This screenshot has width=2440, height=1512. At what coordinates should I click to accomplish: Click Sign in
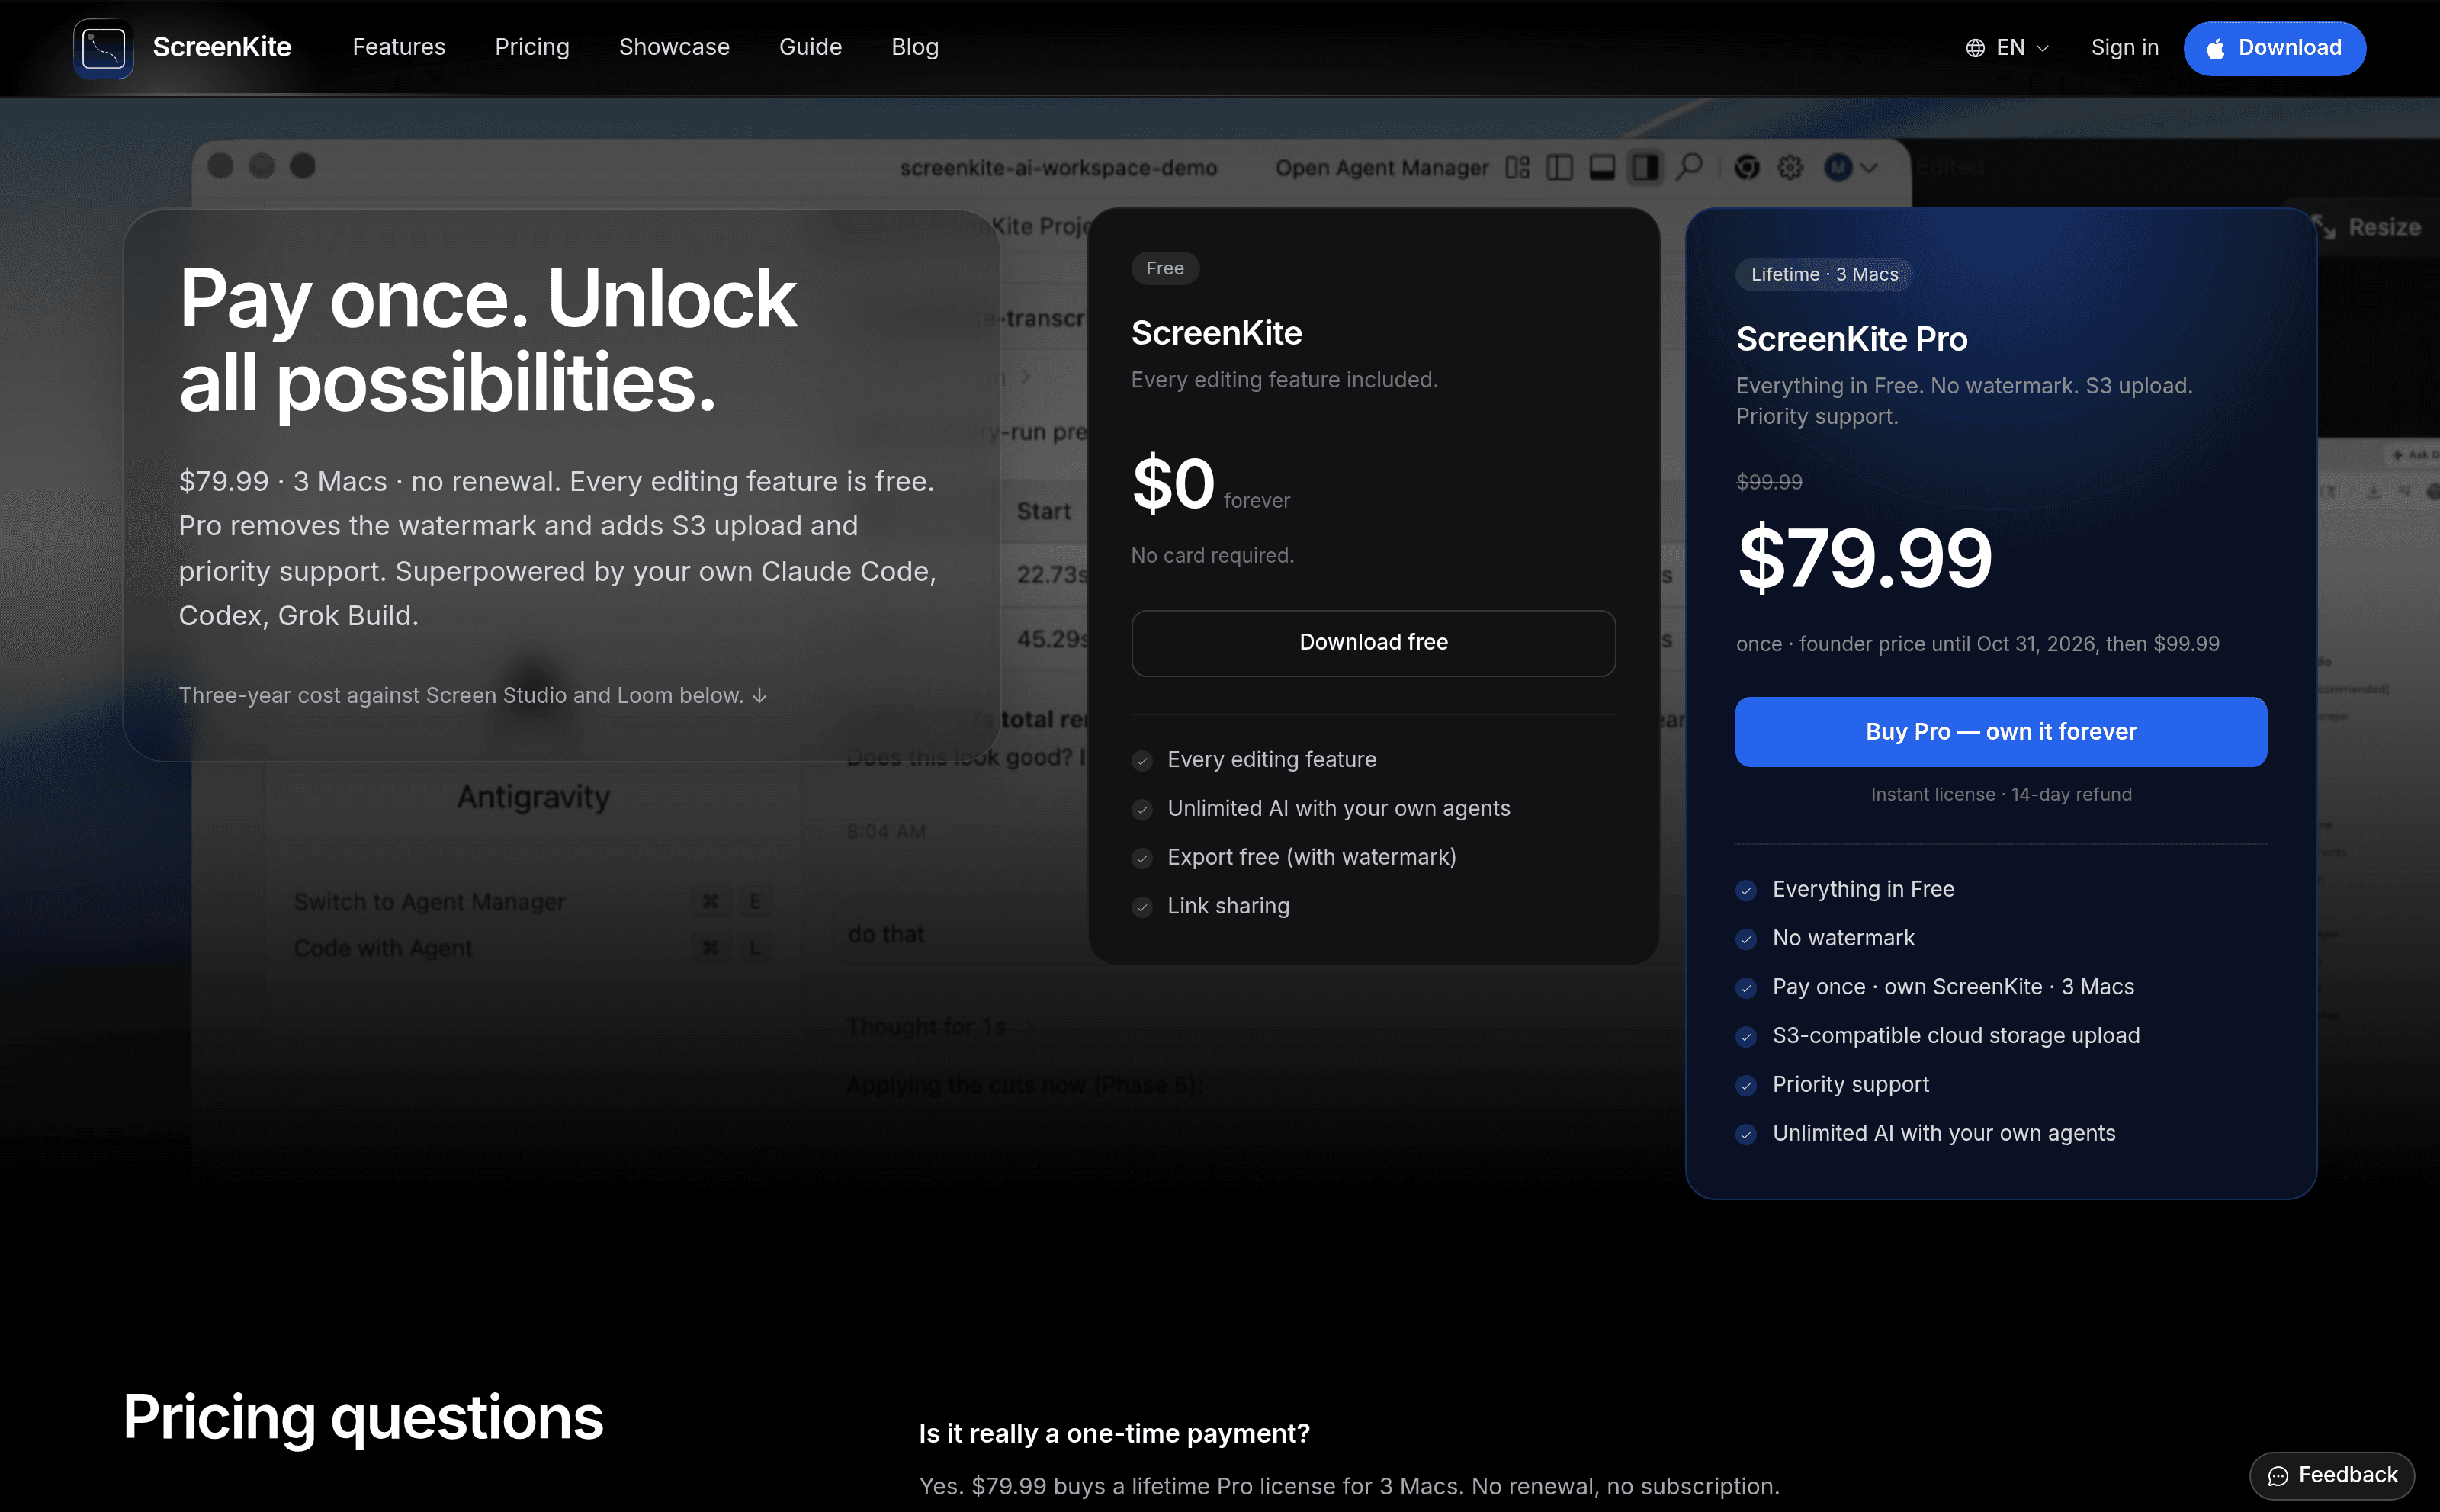(x=2124, y=48)
